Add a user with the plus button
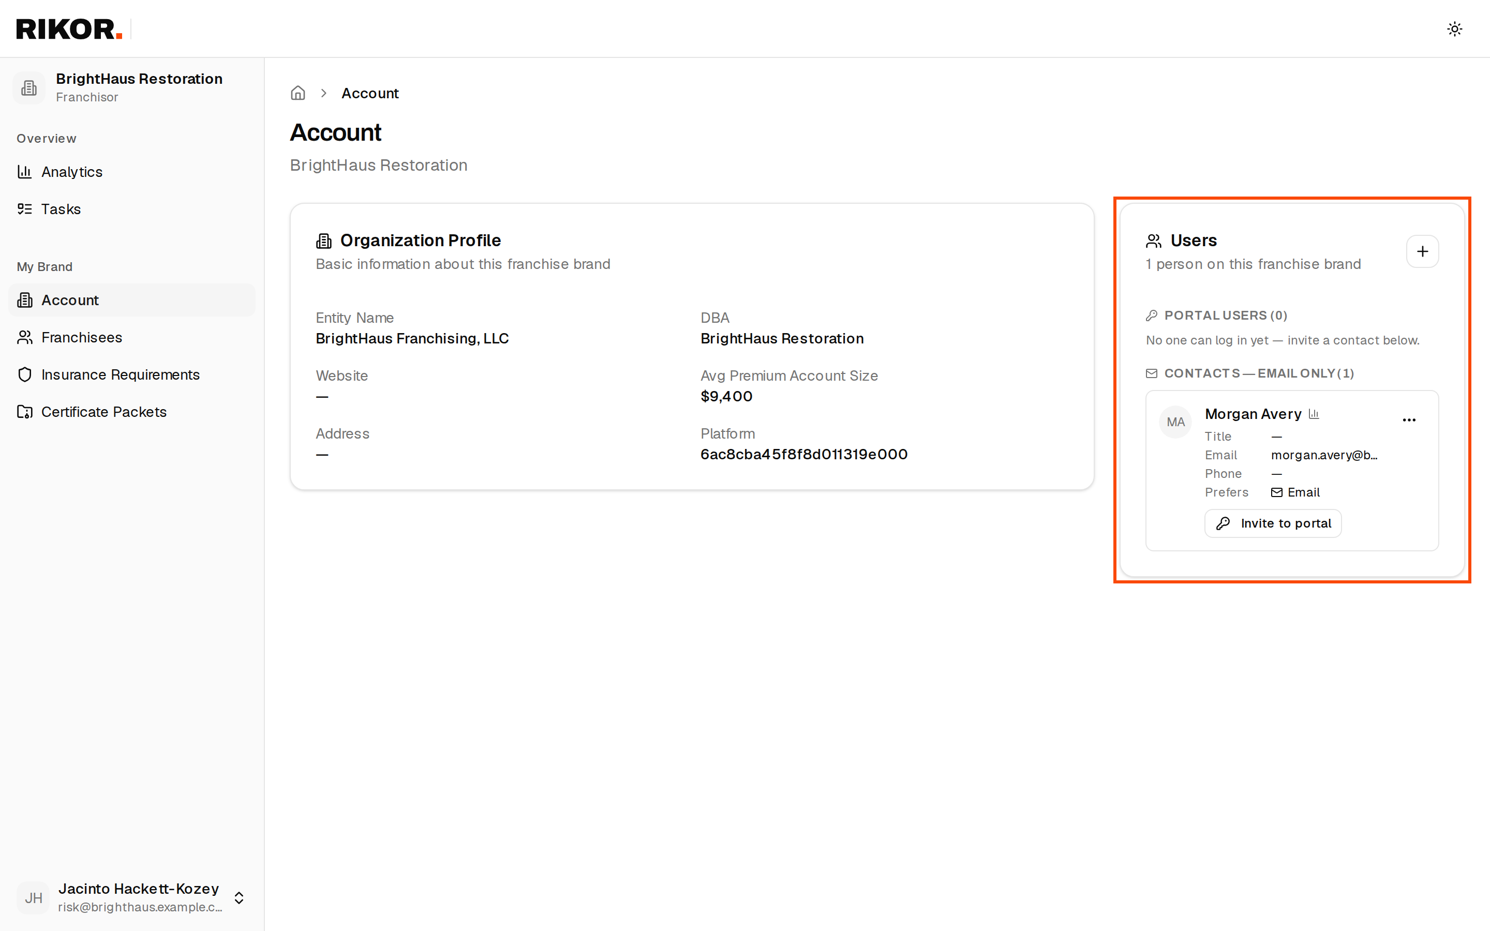1490x931 pixels. click(1422, 251)
